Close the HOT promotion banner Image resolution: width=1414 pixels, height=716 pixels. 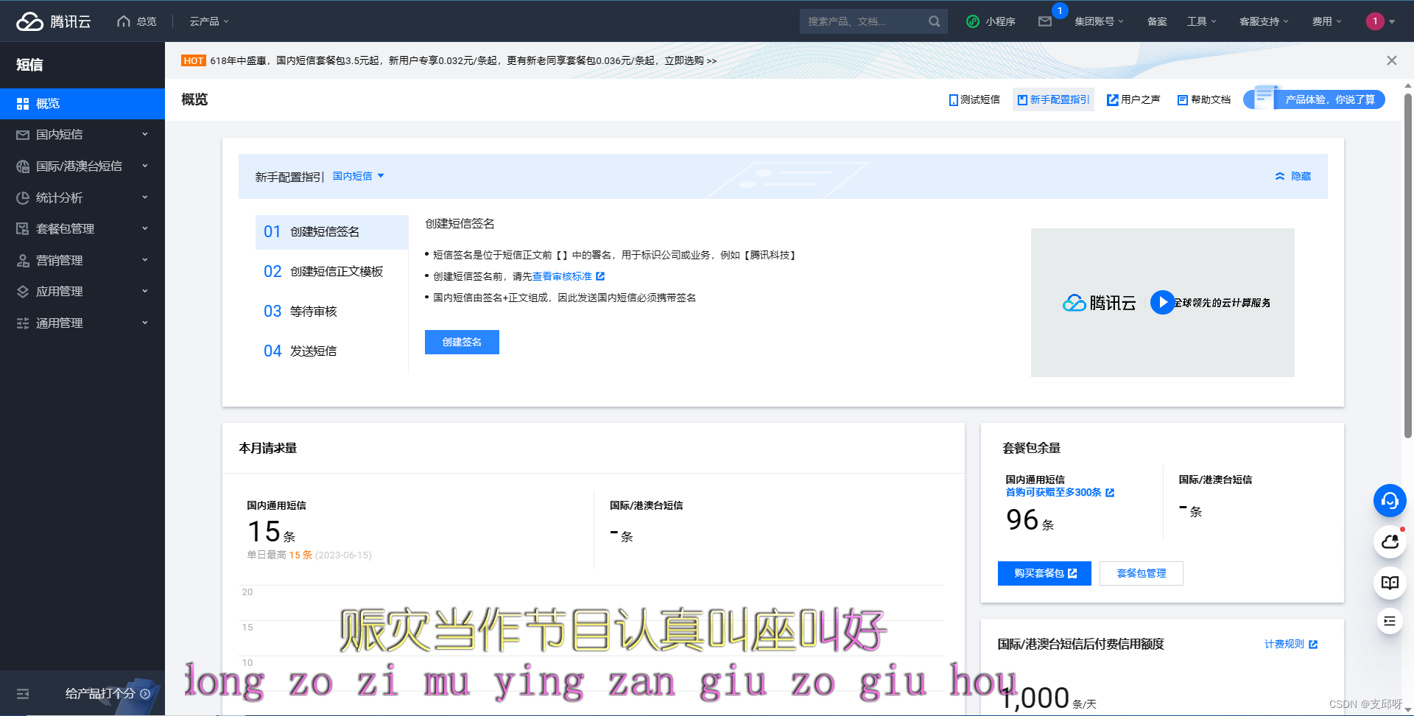(x=1391, y=60)
